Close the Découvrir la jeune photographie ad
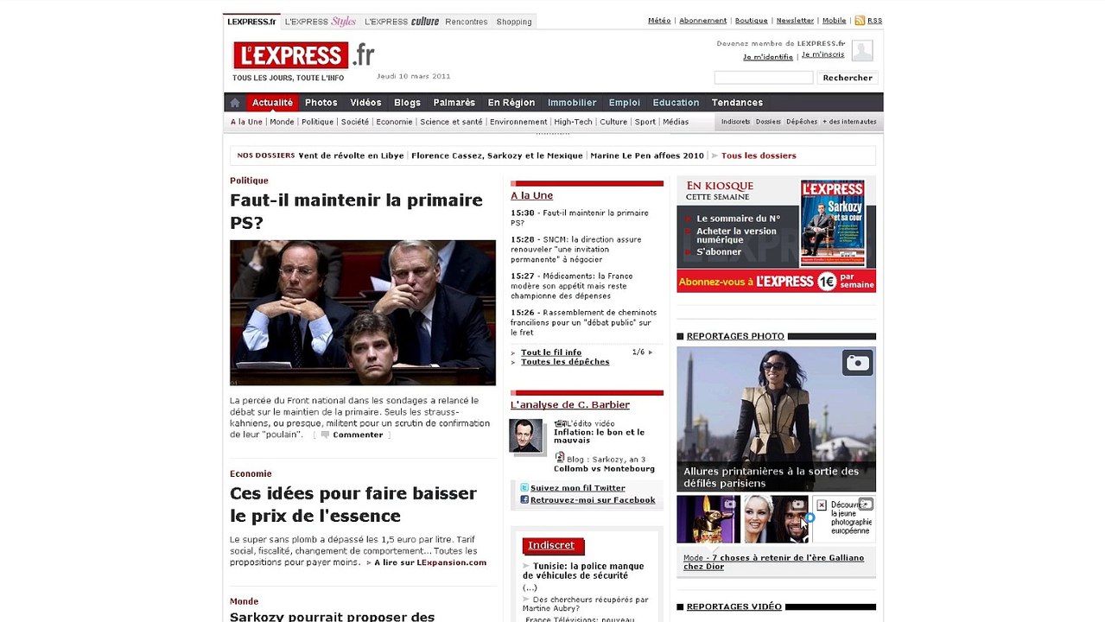The height and width of the screenshot is (622, 1105). (822, 505)
